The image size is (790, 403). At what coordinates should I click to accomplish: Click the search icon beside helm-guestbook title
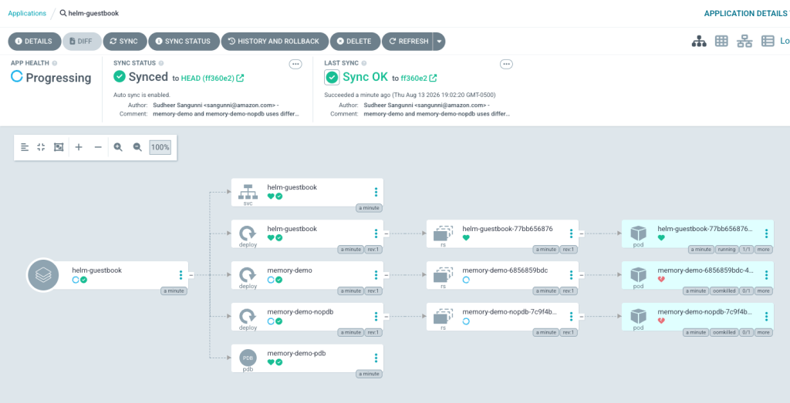tap(63, 14)
